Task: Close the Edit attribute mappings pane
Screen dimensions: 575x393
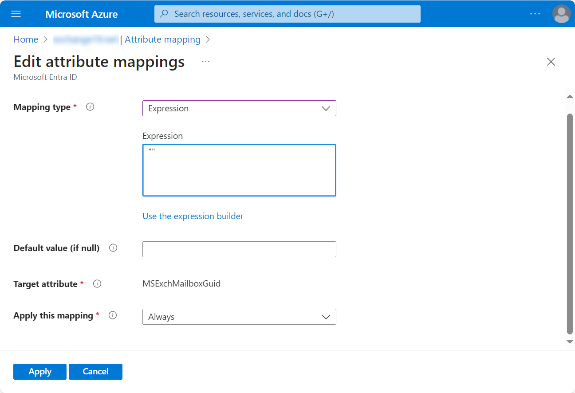Action: (551, 62)
